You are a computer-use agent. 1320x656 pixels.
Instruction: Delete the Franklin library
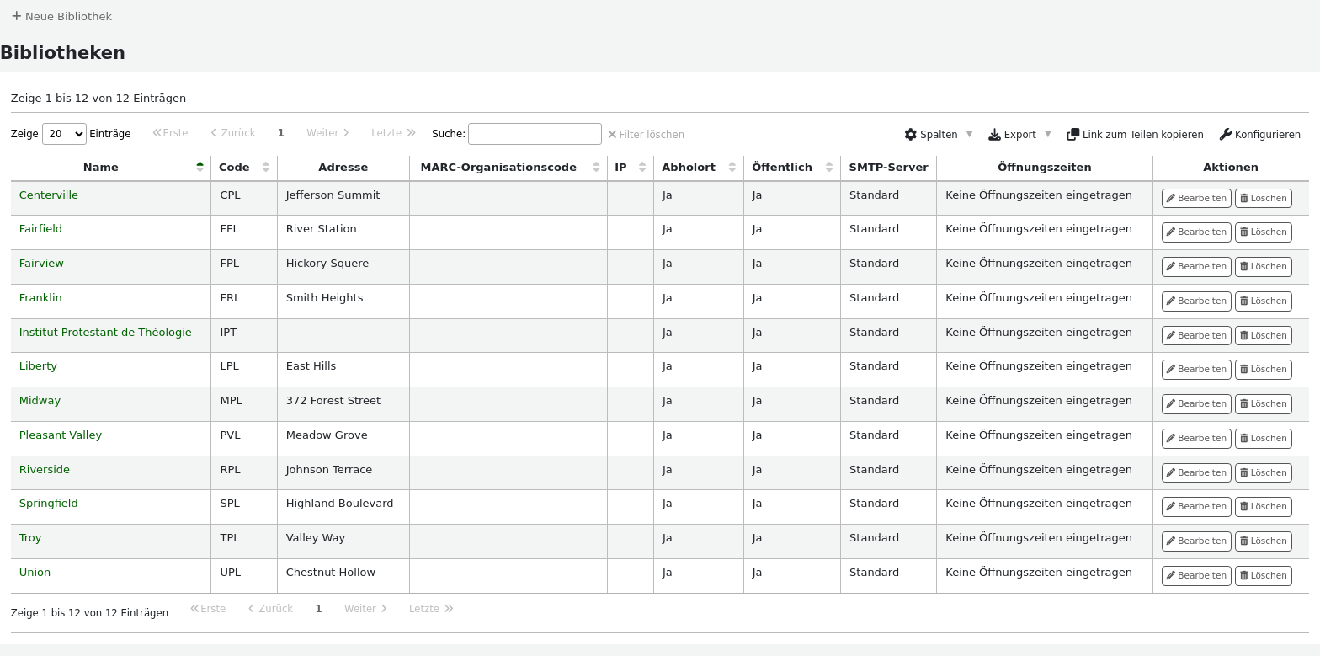click(1263, 301)
